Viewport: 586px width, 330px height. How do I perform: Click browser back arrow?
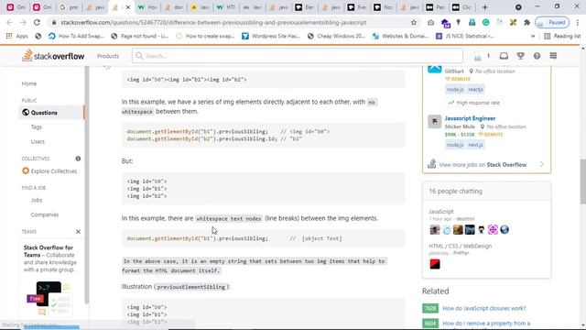pyautogui.click(x=9, y=22)
